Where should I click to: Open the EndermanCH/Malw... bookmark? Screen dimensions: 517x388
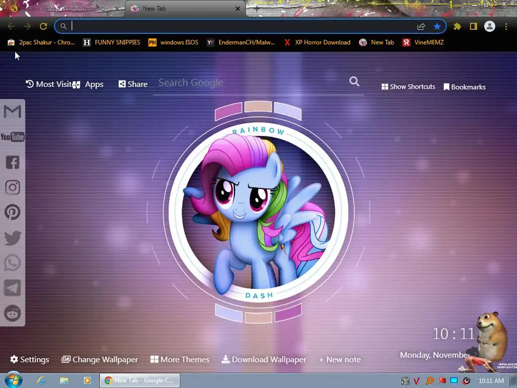point(241,42)
